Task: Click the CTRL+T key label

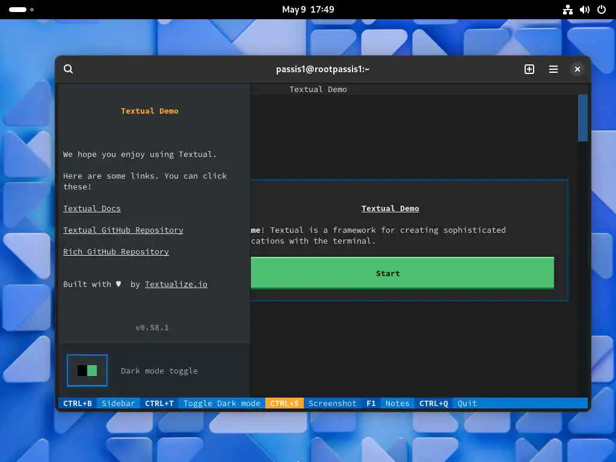Action: [x=159, y=404]
